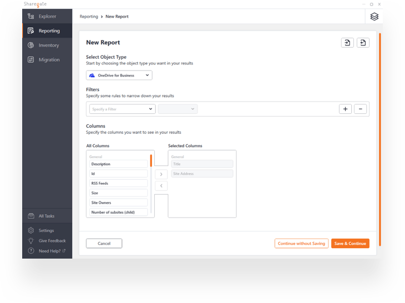Move column to Selected with right arrow

point(161,174)
